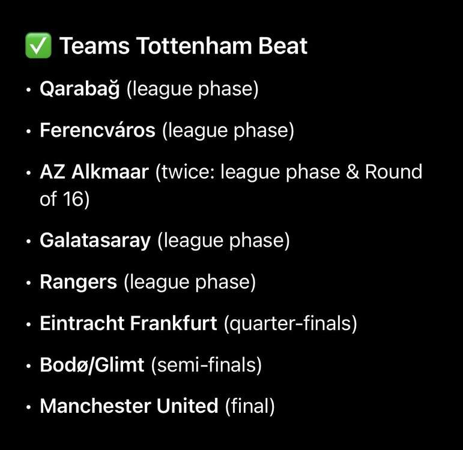Click the bold Manchester United name
Viewport: 463px width, 450px height.
point(129,406)
